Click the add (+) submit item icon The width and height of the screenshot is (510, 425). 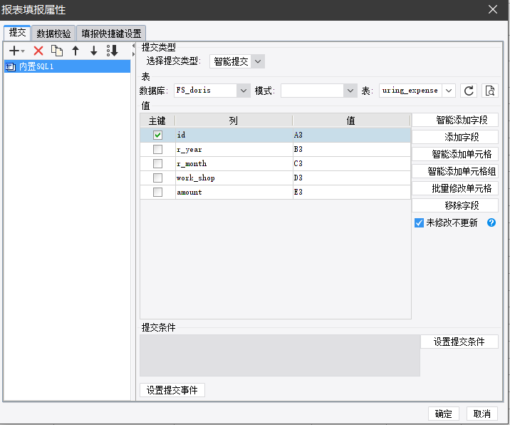pyautogui.click(x=14, y=51)
